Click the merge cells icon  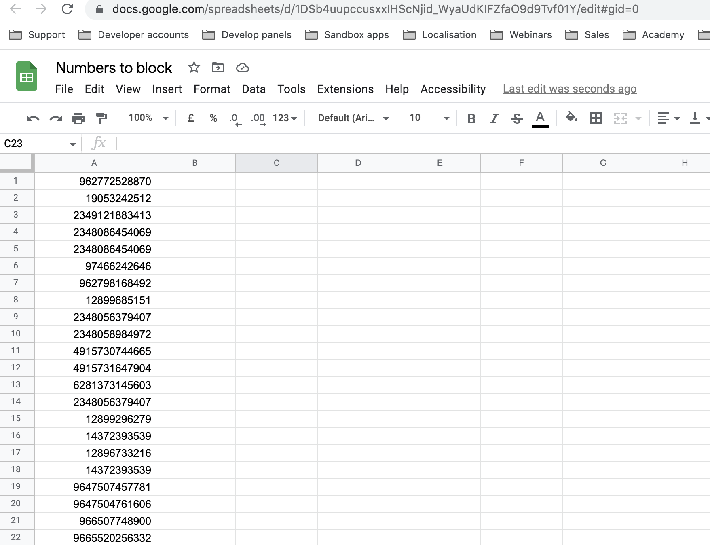click(620, 118)
